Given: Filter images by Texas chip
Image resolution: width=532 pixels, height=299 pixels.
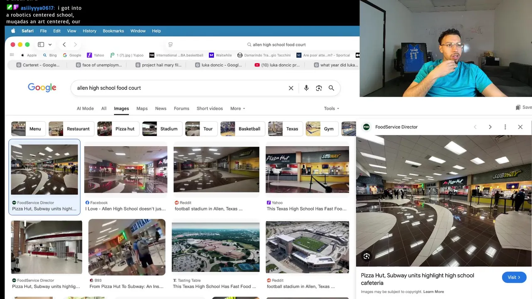Looking at the screenshot, I should 286,129.
